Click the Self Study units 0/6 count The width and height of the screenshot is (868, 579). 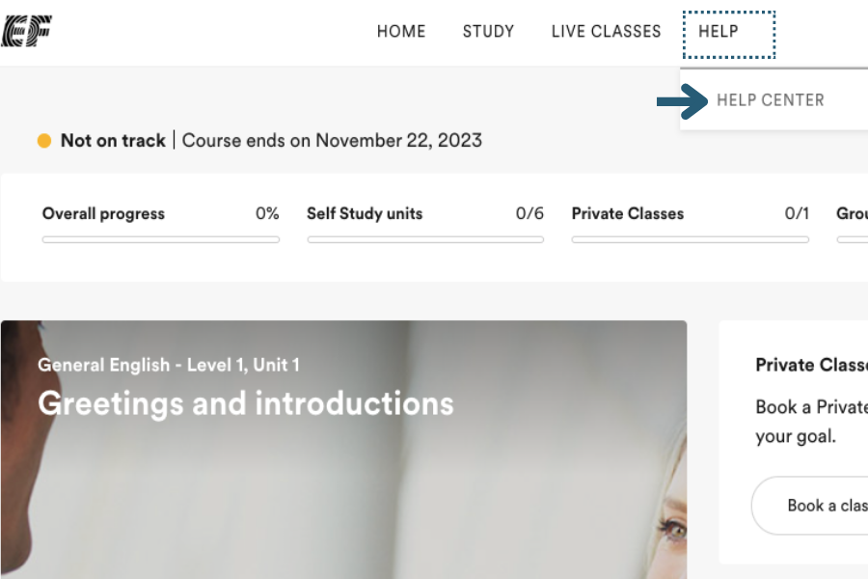coord(529,214)
